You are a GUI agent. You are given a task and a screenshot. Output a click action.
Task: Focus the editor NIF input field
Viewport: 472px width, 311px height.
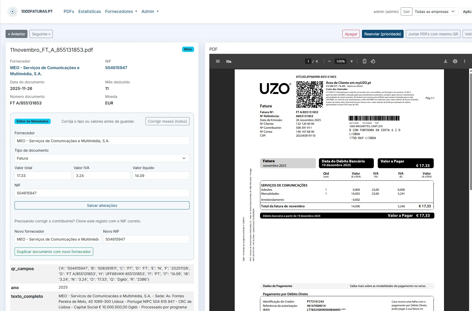(102, 193)
